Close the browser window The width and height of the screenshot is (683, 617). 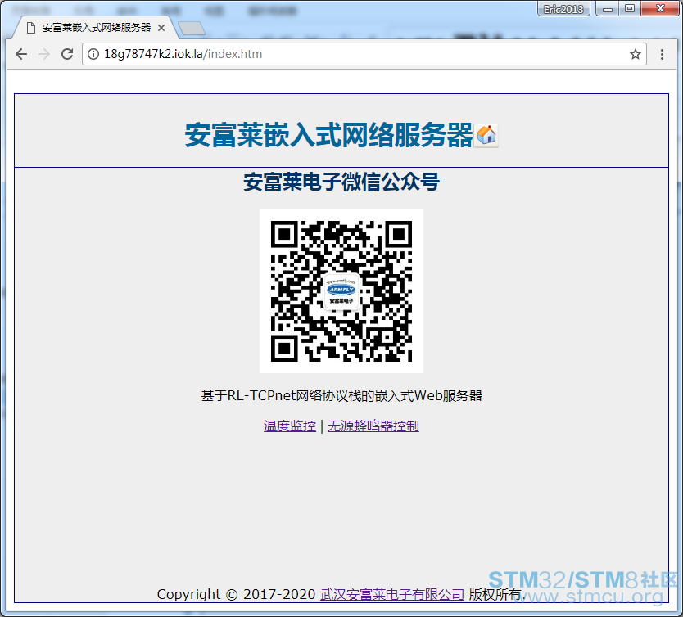[x=660, y=8]
